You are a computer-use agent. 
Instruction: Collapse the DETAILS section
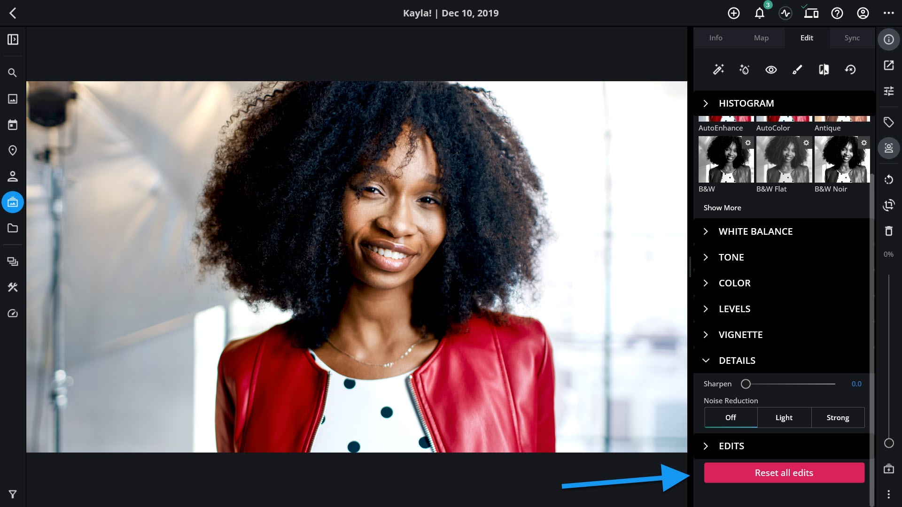coord(737,361)
